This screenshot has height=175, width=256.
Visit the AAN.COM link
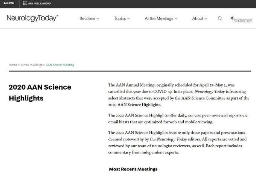pos(9,3)
